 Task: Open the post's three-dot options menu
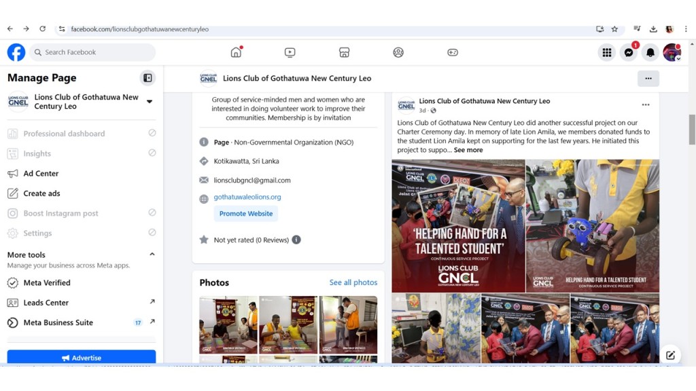tap(646, 105)
